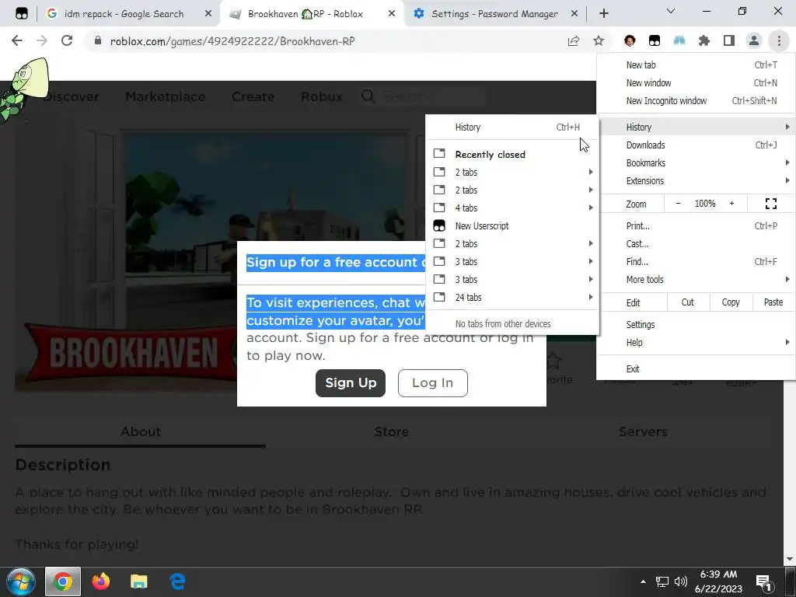Open the avatar-face extension icon in toolbar
The height and width of the screenshot is (597, 796).
click(630, 40)
